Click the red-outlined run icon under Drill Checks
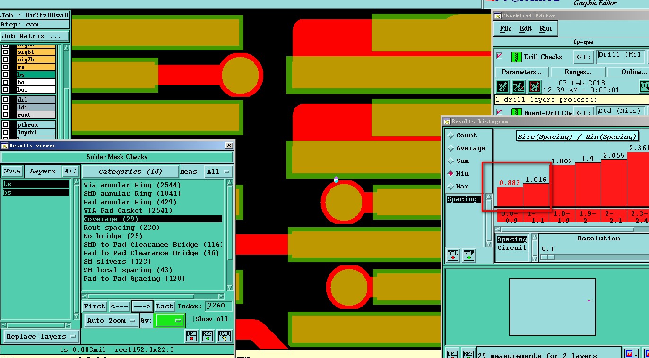Image resolution: width=649 pixels, height=358 pixels. 534,86
